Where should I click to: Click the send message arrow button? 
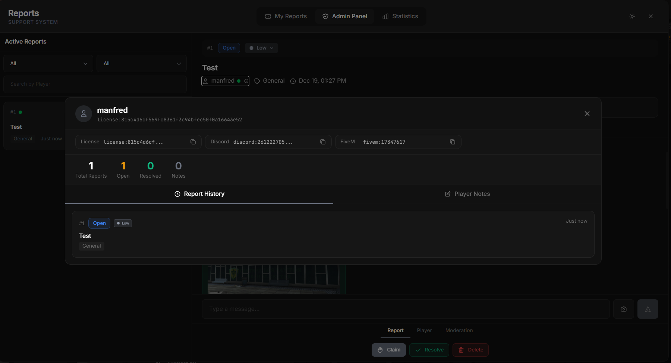pos(648,309)
